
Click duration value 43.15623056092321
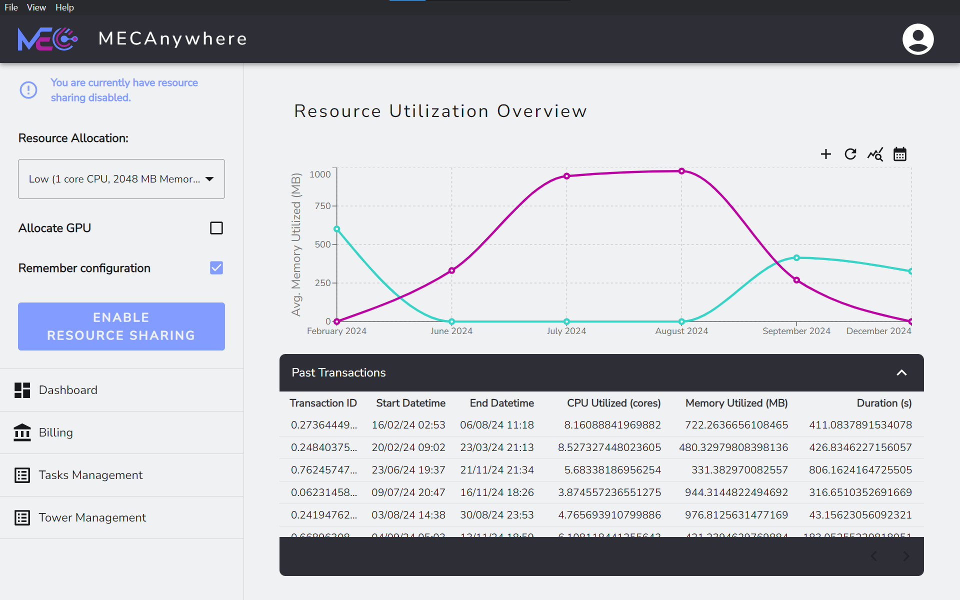[x=860, y=515]
